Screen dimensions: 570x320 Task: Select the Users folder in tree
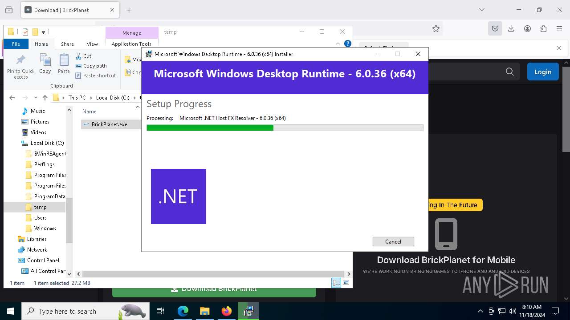click(x=41, y=218)
